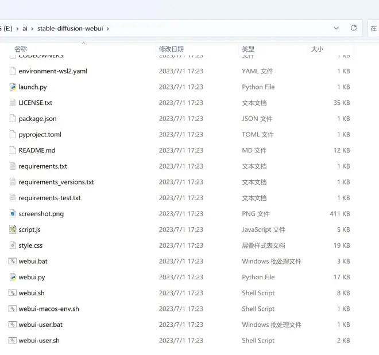379x355 pixels.
Task: Click the screenshot.png image icon
Action: point(13,213)
